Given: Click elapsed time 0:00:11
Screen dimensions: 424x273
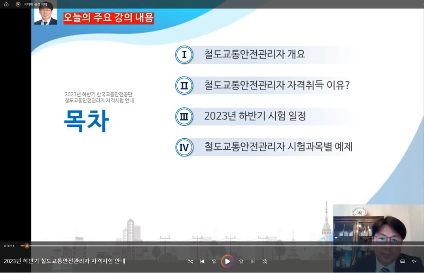Looking at the screenshot, I should (9, 246).
